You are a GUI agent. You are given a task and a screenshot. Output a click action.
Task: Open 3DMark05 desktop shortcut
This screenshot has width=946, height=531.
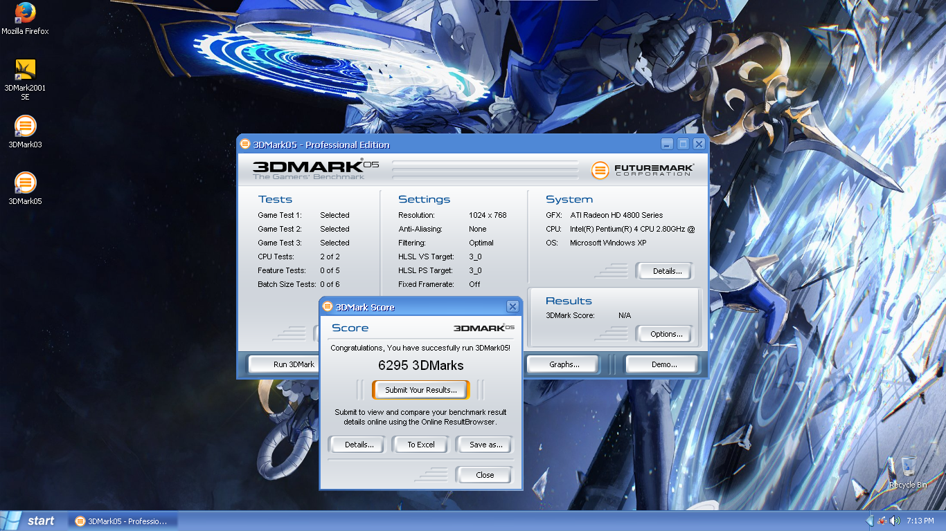click(25, 189)
